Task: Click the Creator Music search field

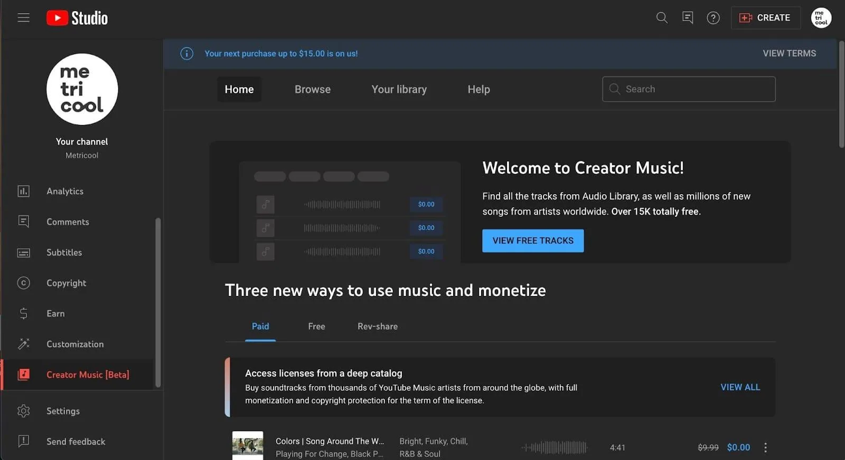Action: [x=689, y=89]
